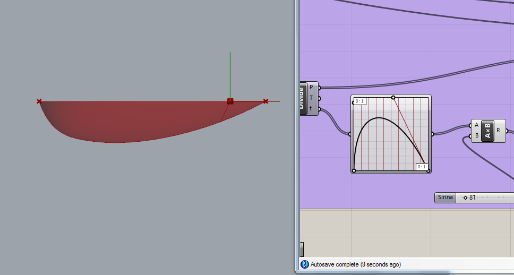Select the Multiplication A×B component icon
The width and height of the screenshot is (514, 275).
(487, 131)
